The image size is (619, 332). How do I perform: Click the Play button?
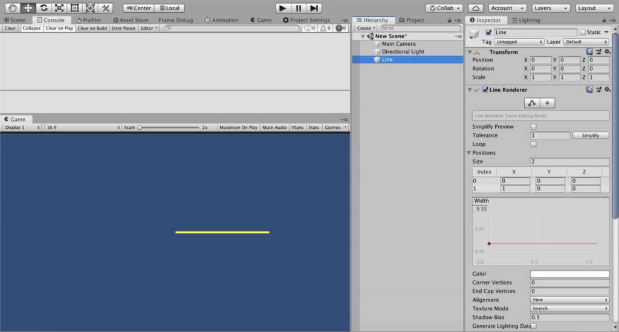(x=283, y=8)
